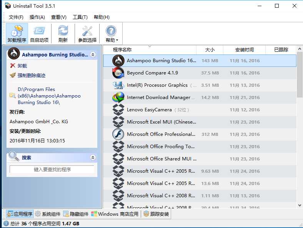303x228 pixels.
Task: Select Microsoft Office Professional name text
Action: point(161,134)
